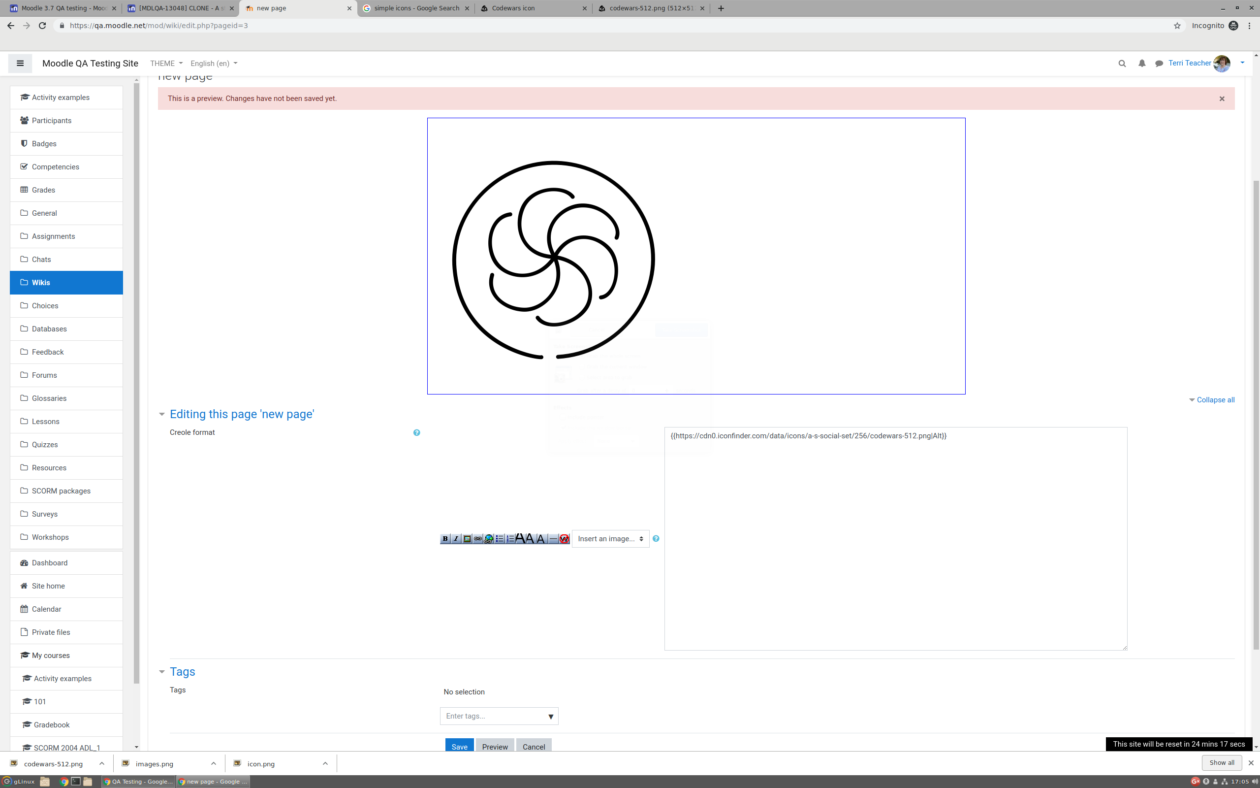Image resolution: width=1260 pixels, height=788 pixels.
Task: Open gLinux menu in the taskbar
Action: coord(19,781)
